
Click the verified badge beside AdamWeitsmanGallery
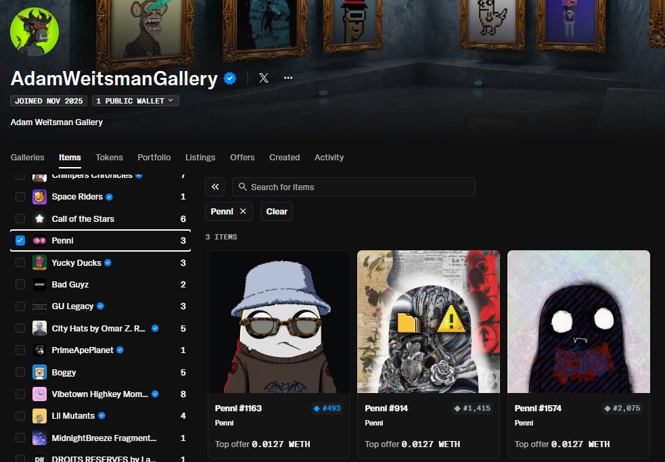tap(230, 78)
